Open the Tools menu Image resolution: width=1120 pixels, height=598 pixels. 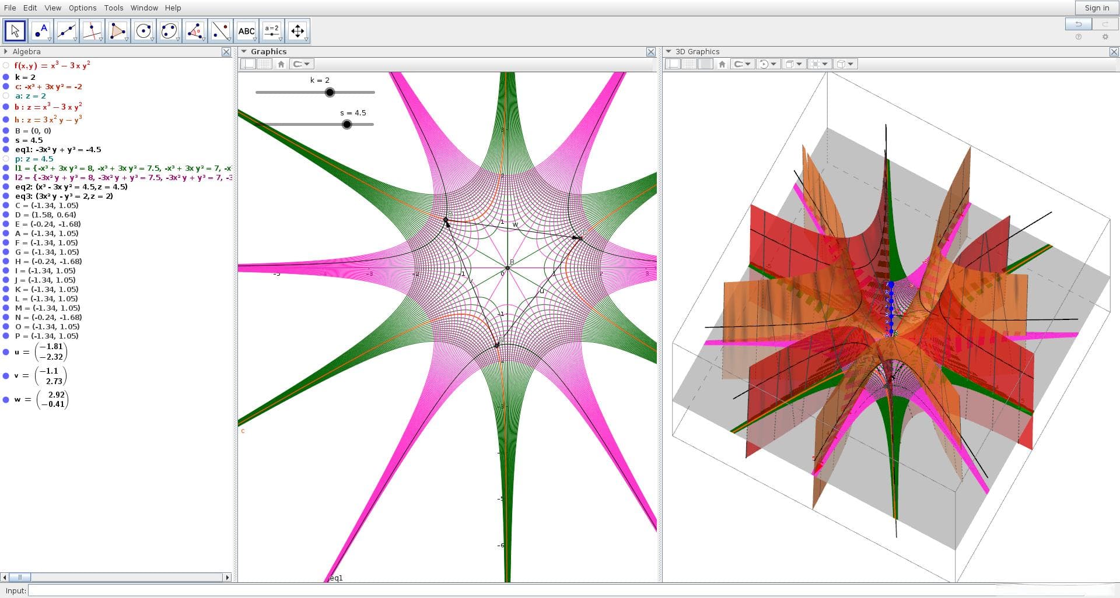click(114, 8)
